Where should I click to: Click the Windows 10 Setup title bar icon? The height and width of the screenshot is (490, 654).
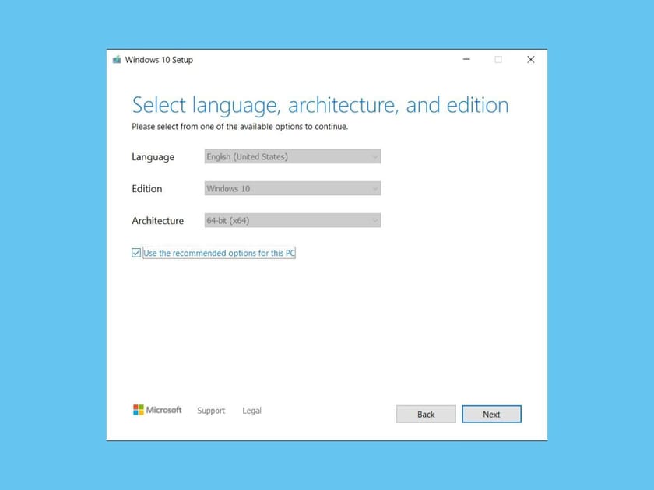pos(116,60)
